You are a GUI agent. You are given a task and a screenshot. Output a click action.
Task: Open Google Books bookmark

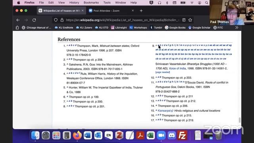point(175,27)
